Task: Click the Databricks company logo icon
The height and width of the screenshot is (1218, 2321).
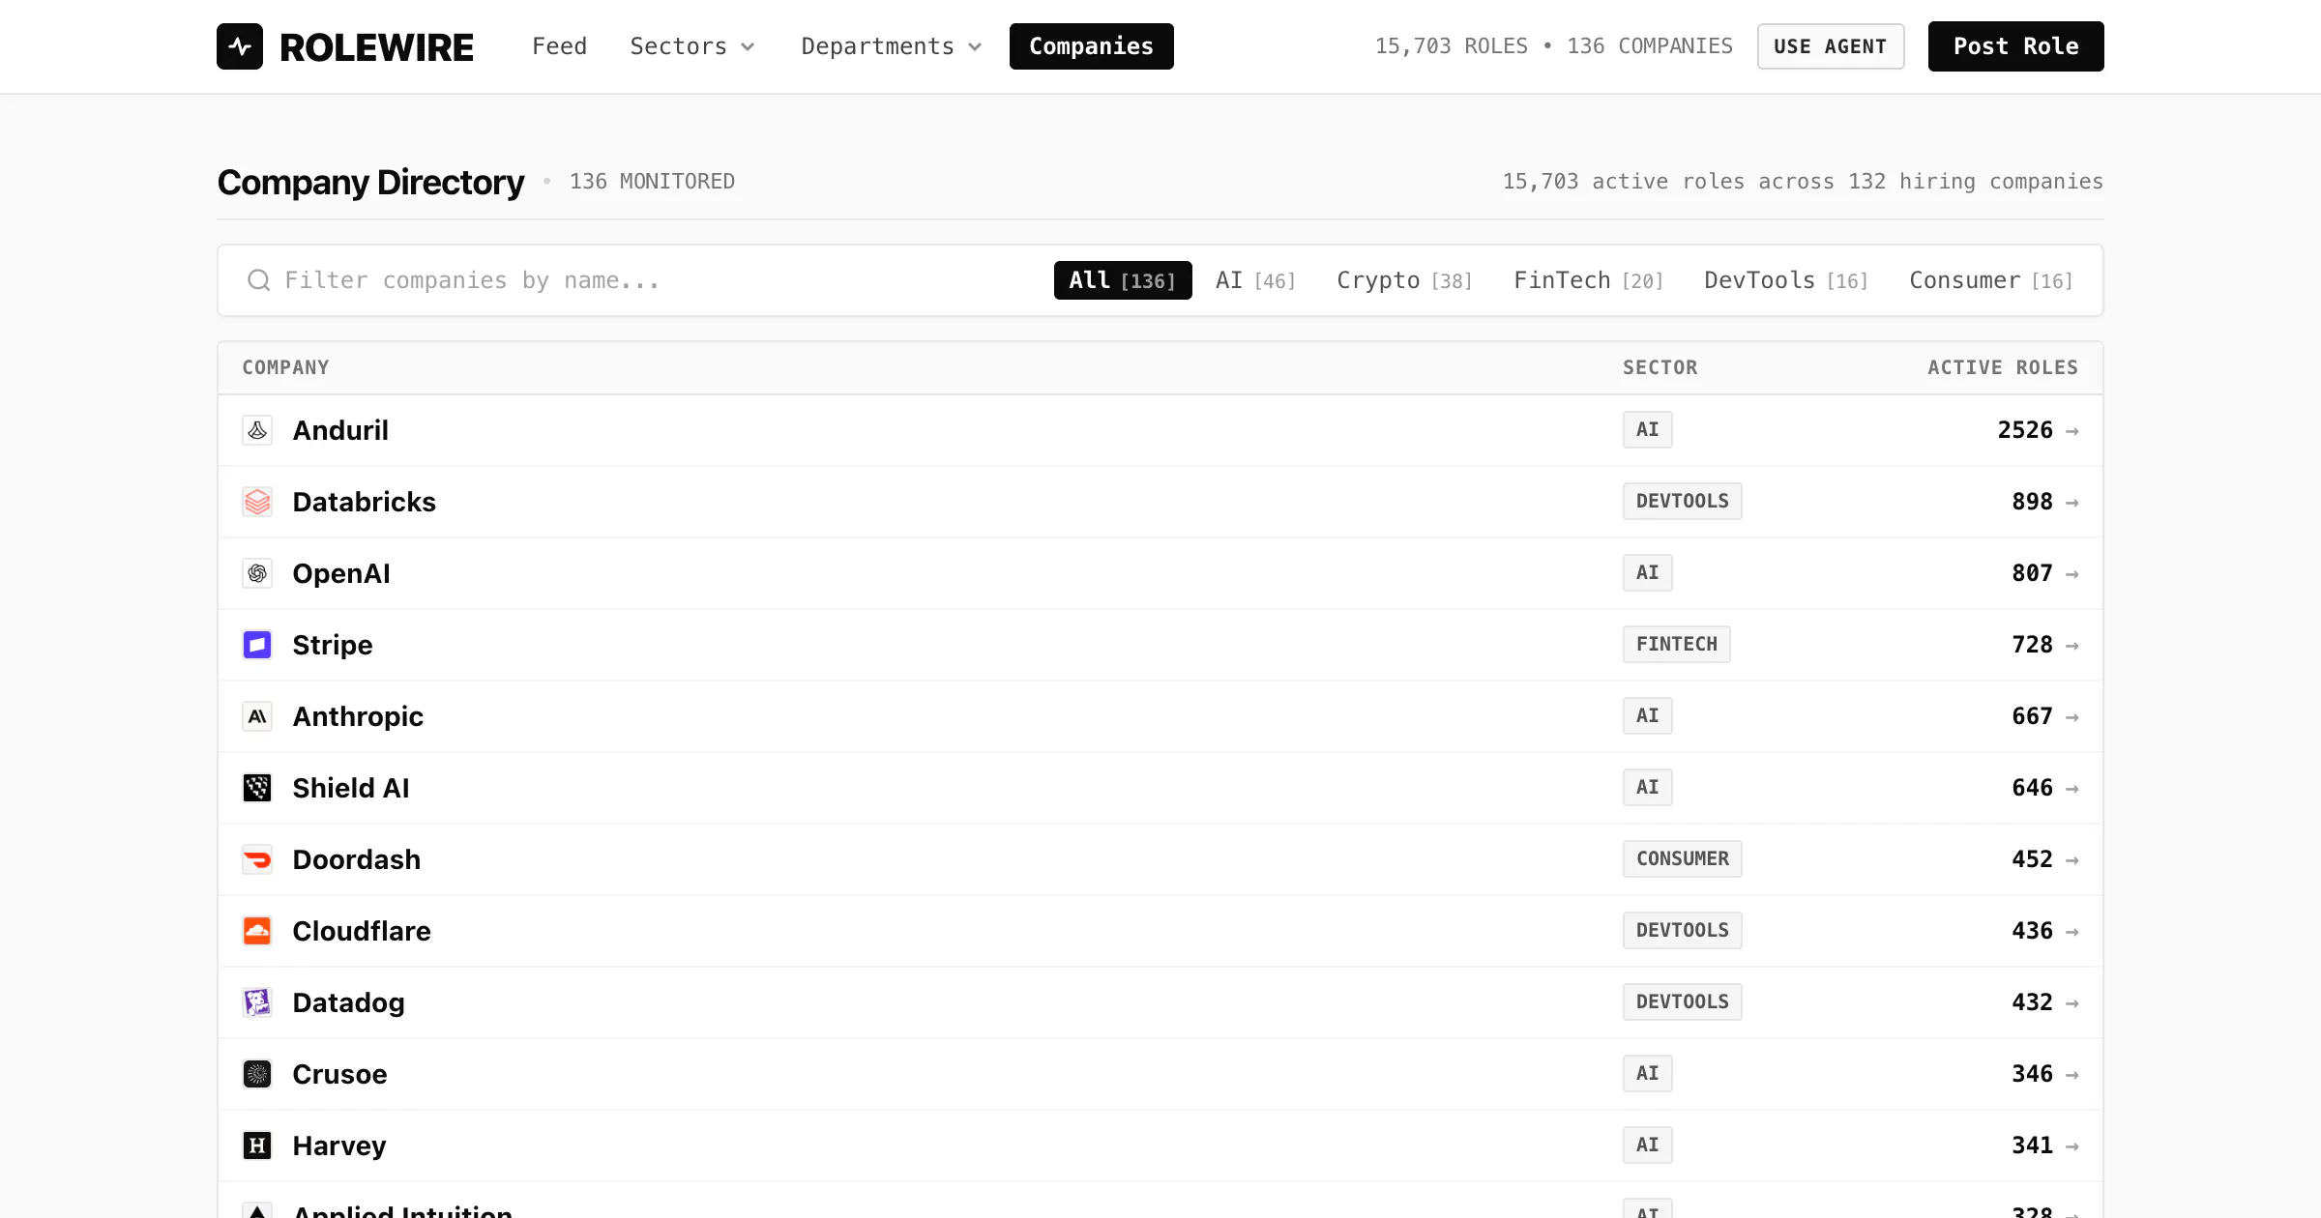Action: click(257, 502)
